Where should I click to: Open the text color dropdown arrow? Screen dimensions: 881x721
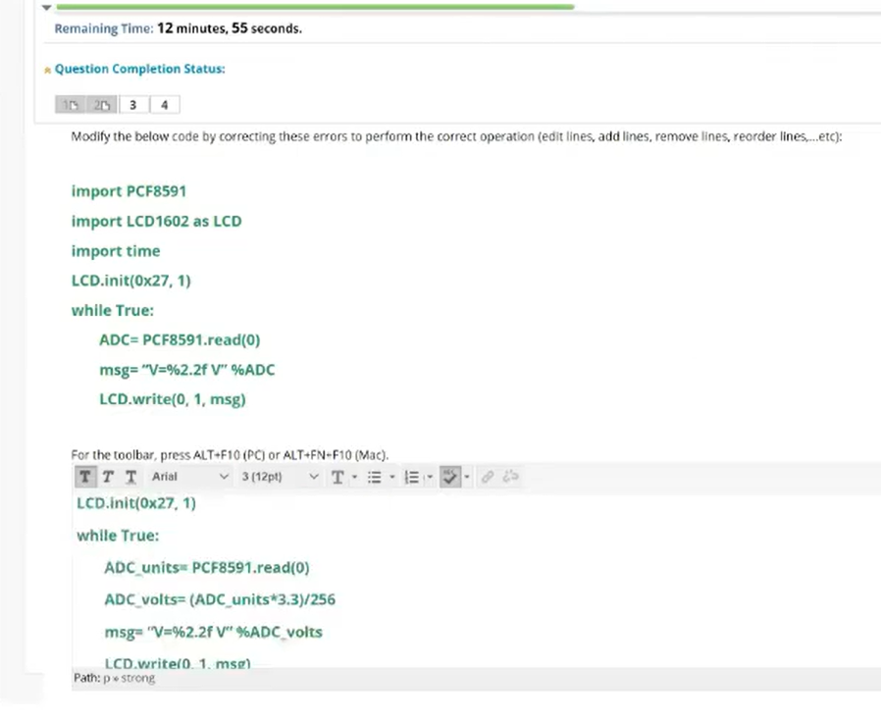coord(354,477)
